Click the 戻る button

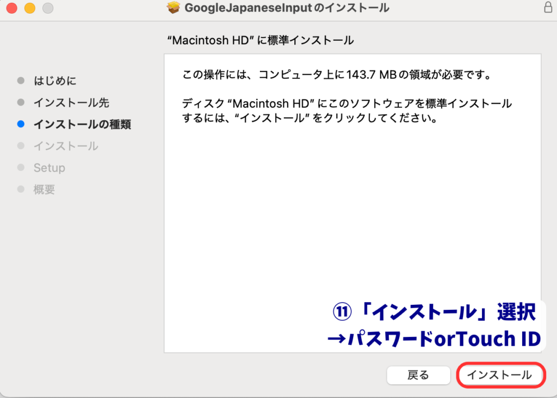[x=418, y=375]
